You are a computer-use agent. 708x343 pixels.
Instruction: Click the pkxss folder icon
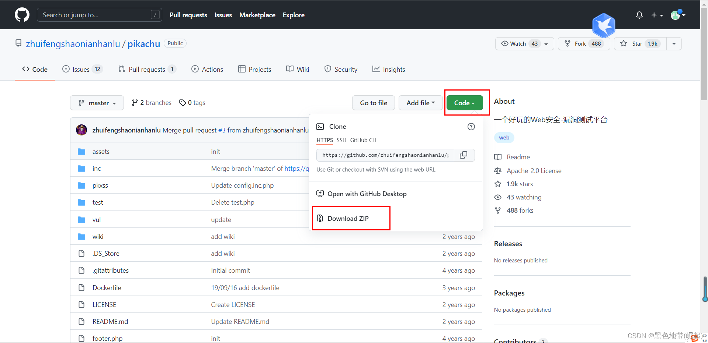pyautogui.click(x=81, y=185)
